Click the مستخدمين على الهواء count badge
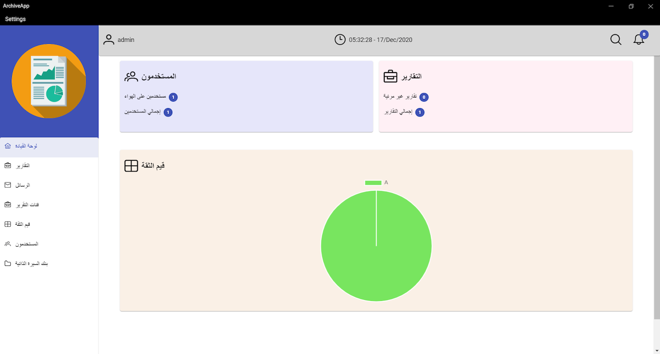660x354 pixels. point(173,97)
